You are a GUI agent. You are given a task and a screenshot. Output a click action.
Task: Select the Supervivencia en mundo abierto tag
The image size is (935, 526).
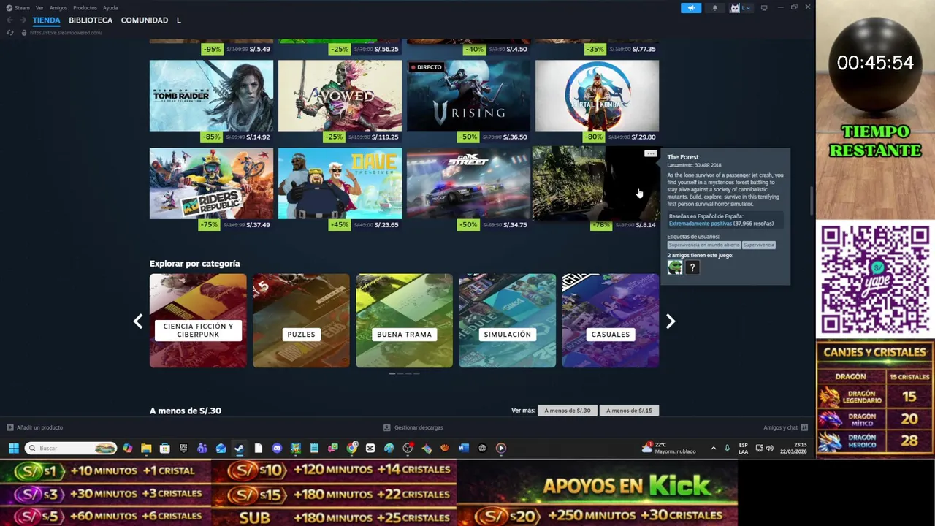click(x=704, y=245)
